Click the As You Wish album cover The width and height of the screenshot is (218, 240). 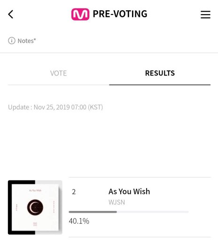pyautogui.click(x=35, y=207)
